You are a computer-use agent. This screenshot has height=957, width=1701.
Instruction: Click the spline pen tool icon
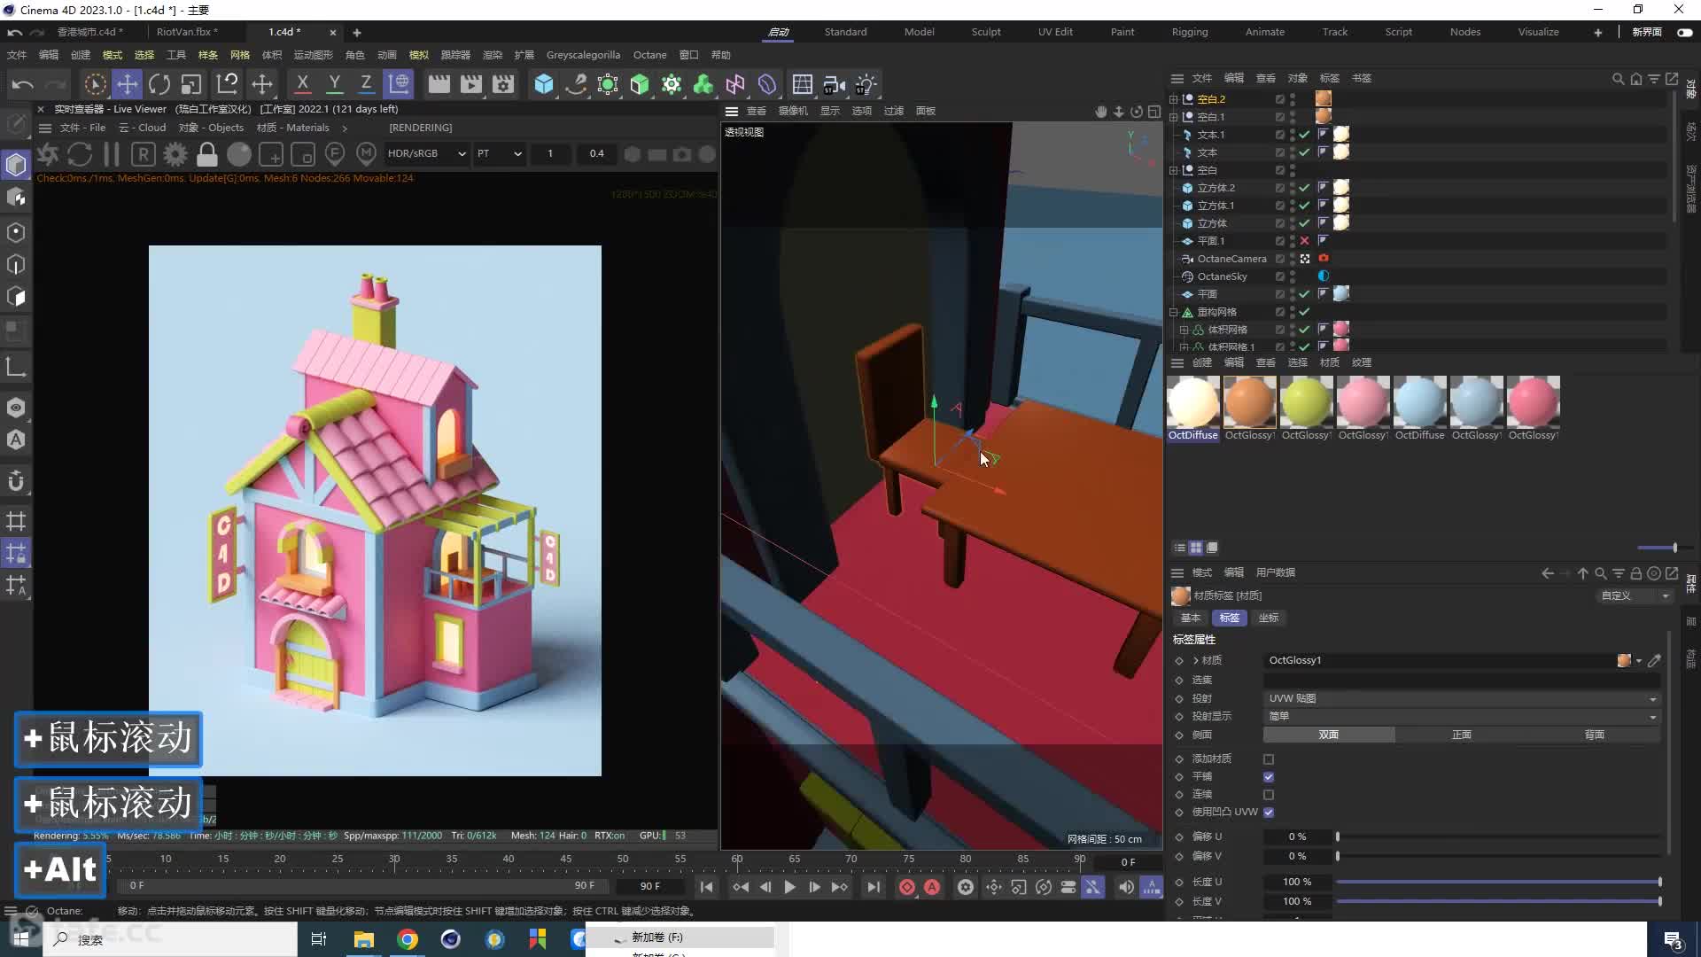pos(576,84)
